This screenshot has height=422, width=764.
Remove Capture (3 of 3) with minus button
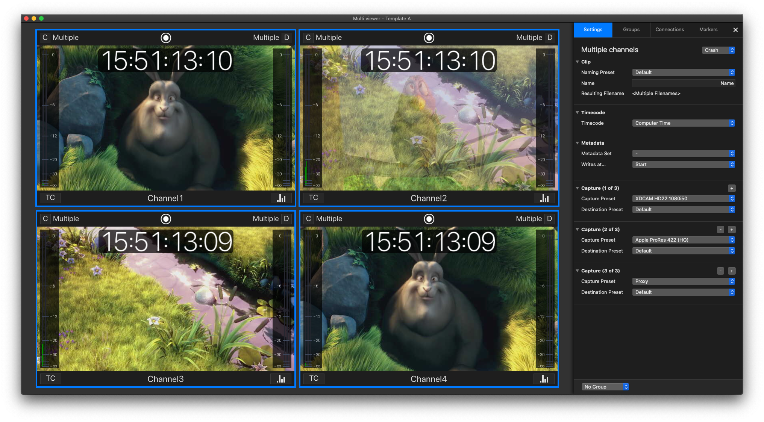click(x=720, y=271)
